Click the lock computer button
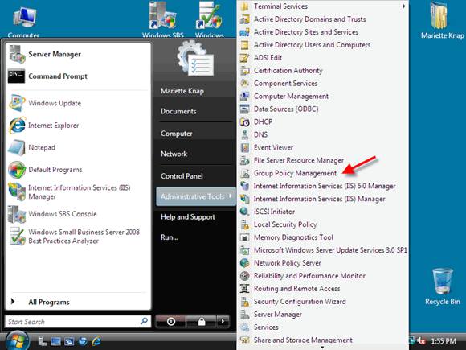 click(202, 321)
